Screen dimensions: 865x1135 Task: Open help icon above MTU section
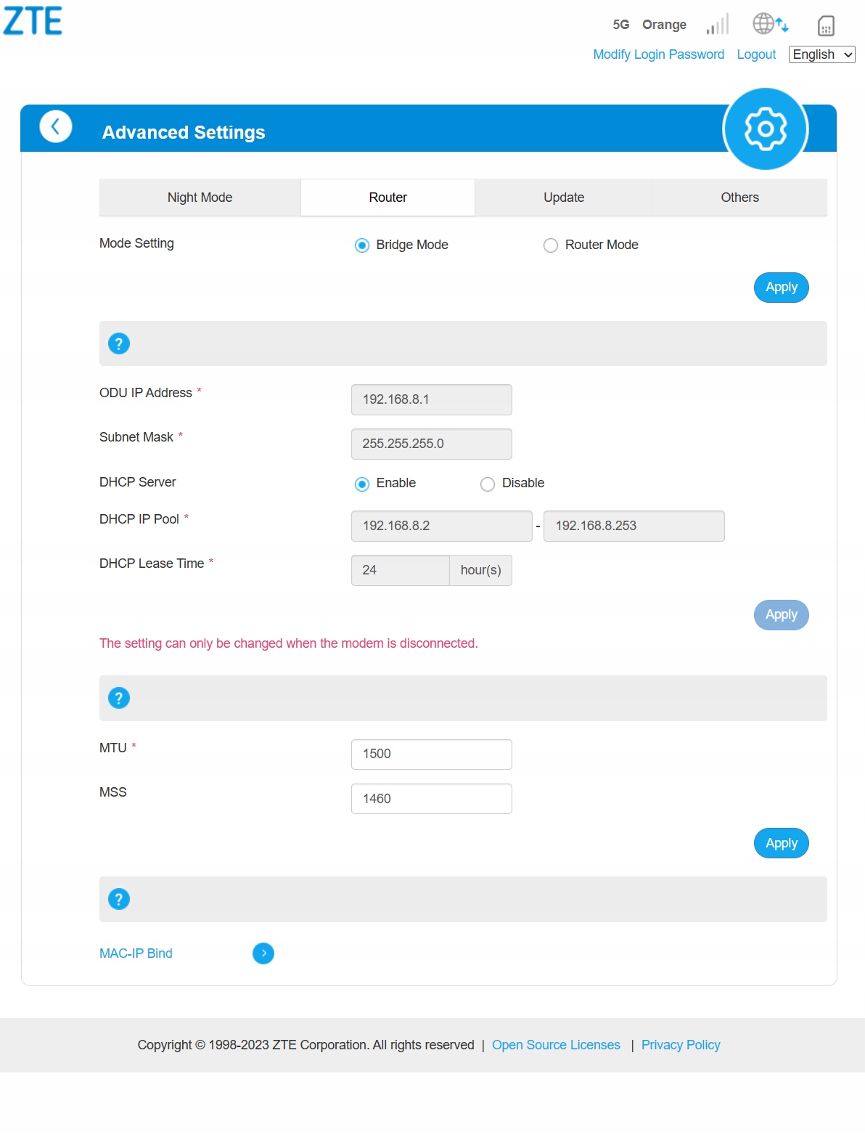tap(119, 698)
